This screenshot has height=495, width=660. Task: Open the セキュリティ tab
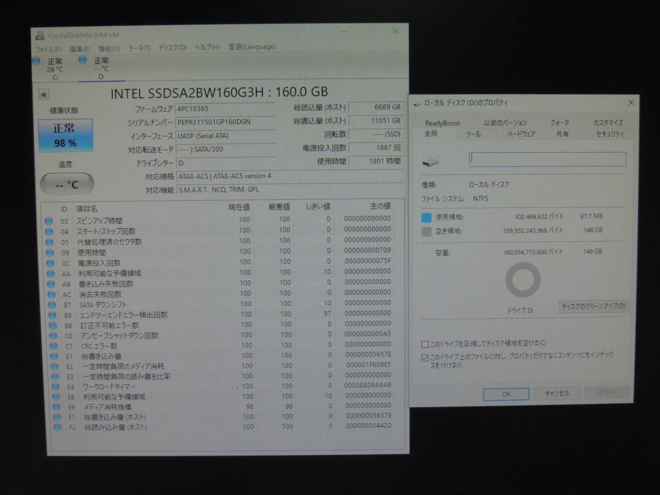[610, 134]
